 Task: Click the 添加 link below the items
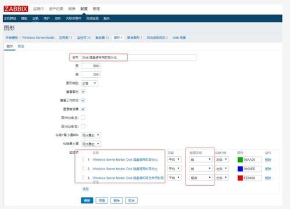point(85,189)
